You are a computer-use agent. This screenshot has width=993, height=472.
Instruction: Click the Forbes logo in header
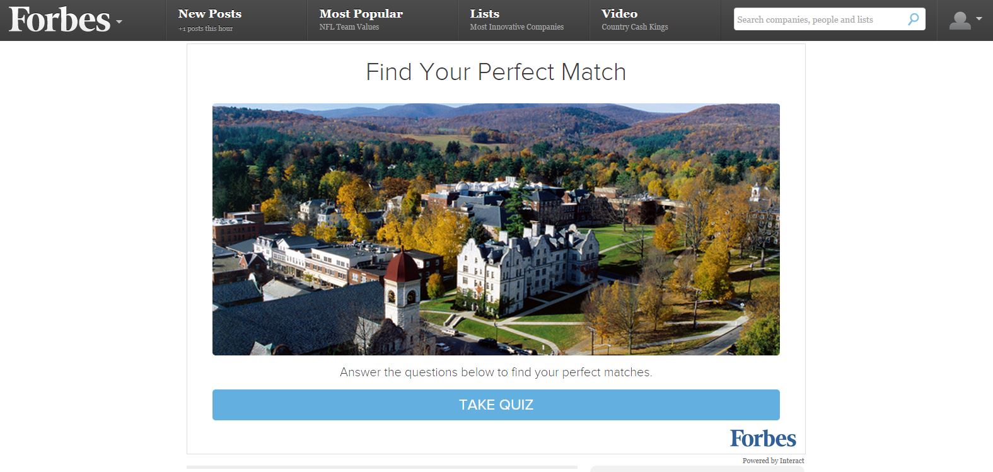tap(59, 20)
